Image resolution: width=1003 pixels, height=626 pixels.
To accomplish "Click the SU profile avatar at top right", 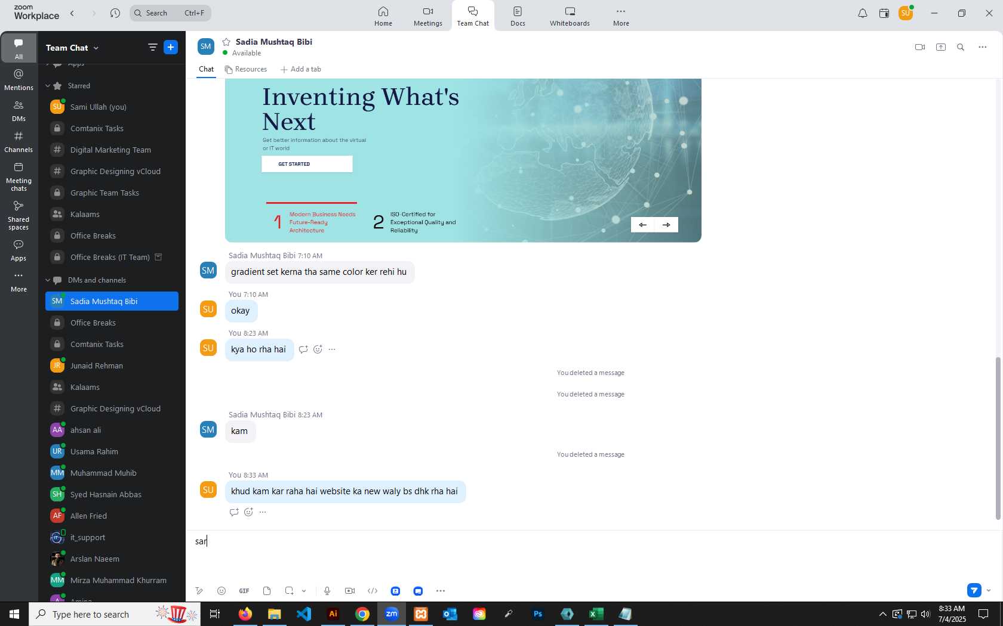I will click(906, 13).
